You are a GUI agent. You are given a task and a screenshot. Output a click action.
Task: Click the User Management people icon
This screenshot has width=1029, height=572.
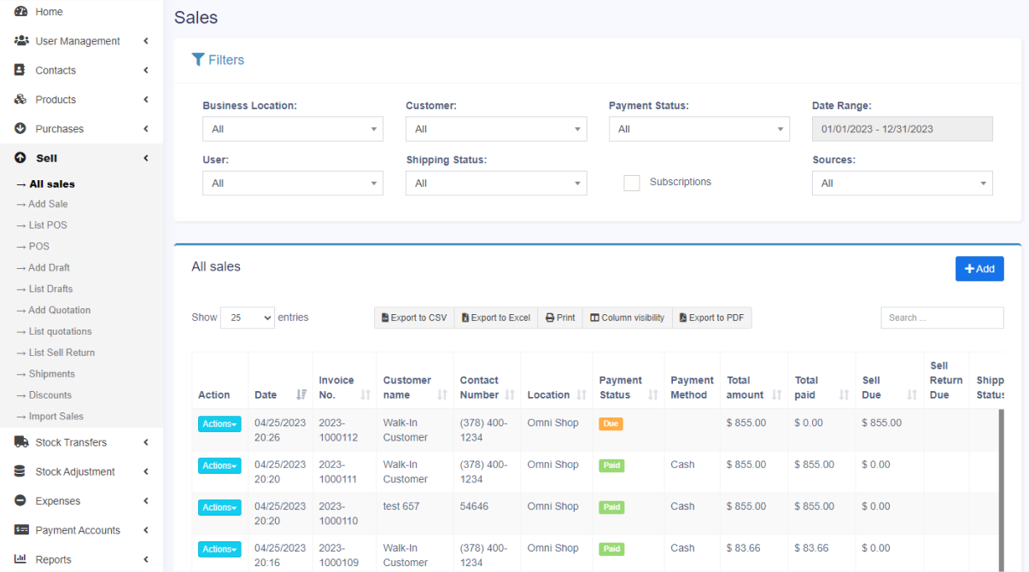[x=20, y=41]
